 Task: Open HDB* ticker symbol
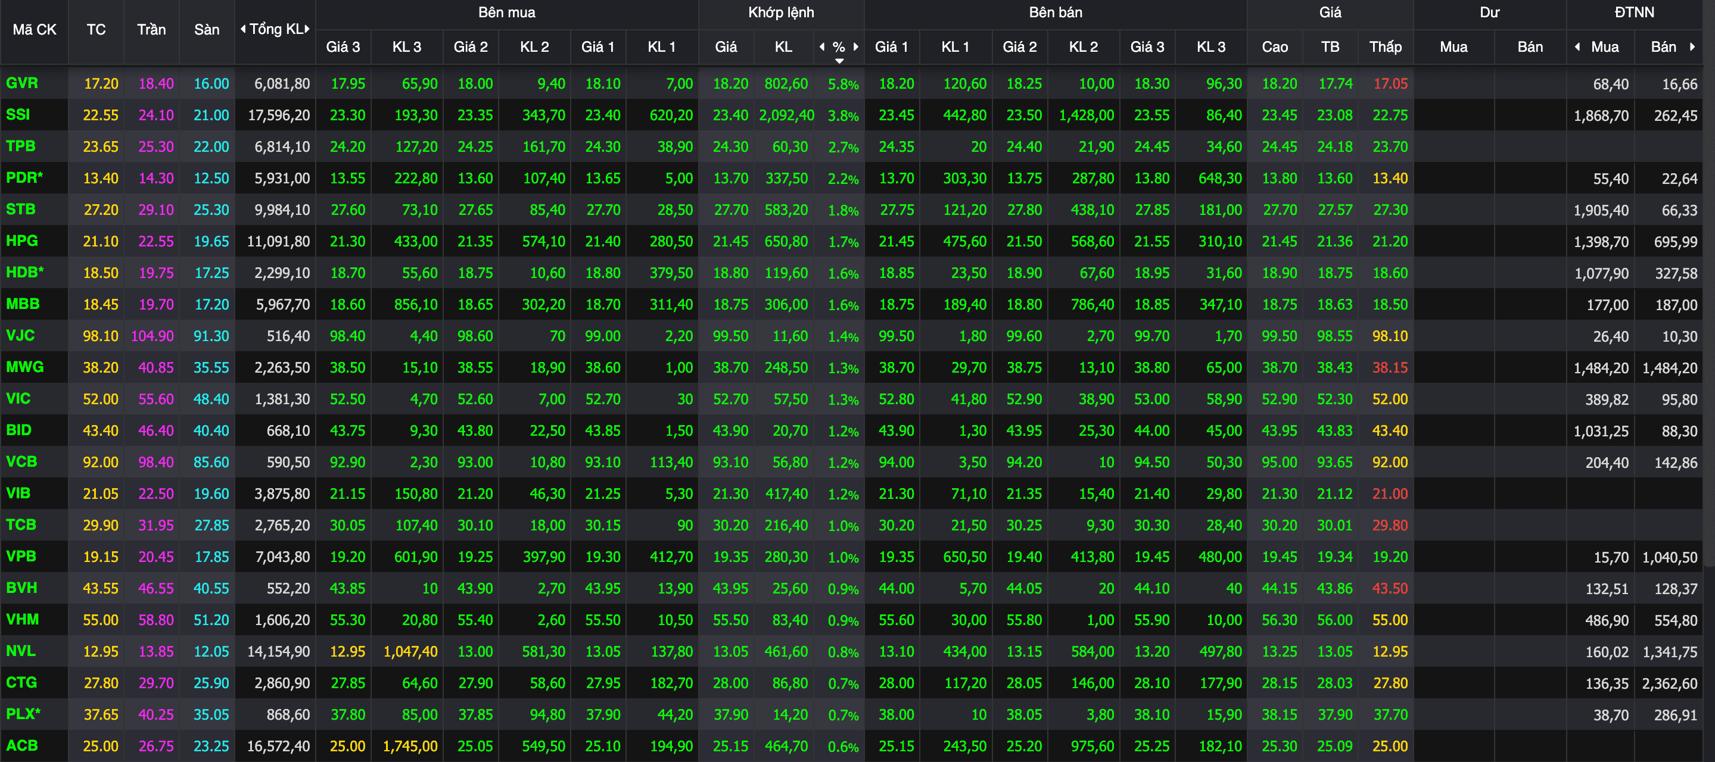[24, 272]
